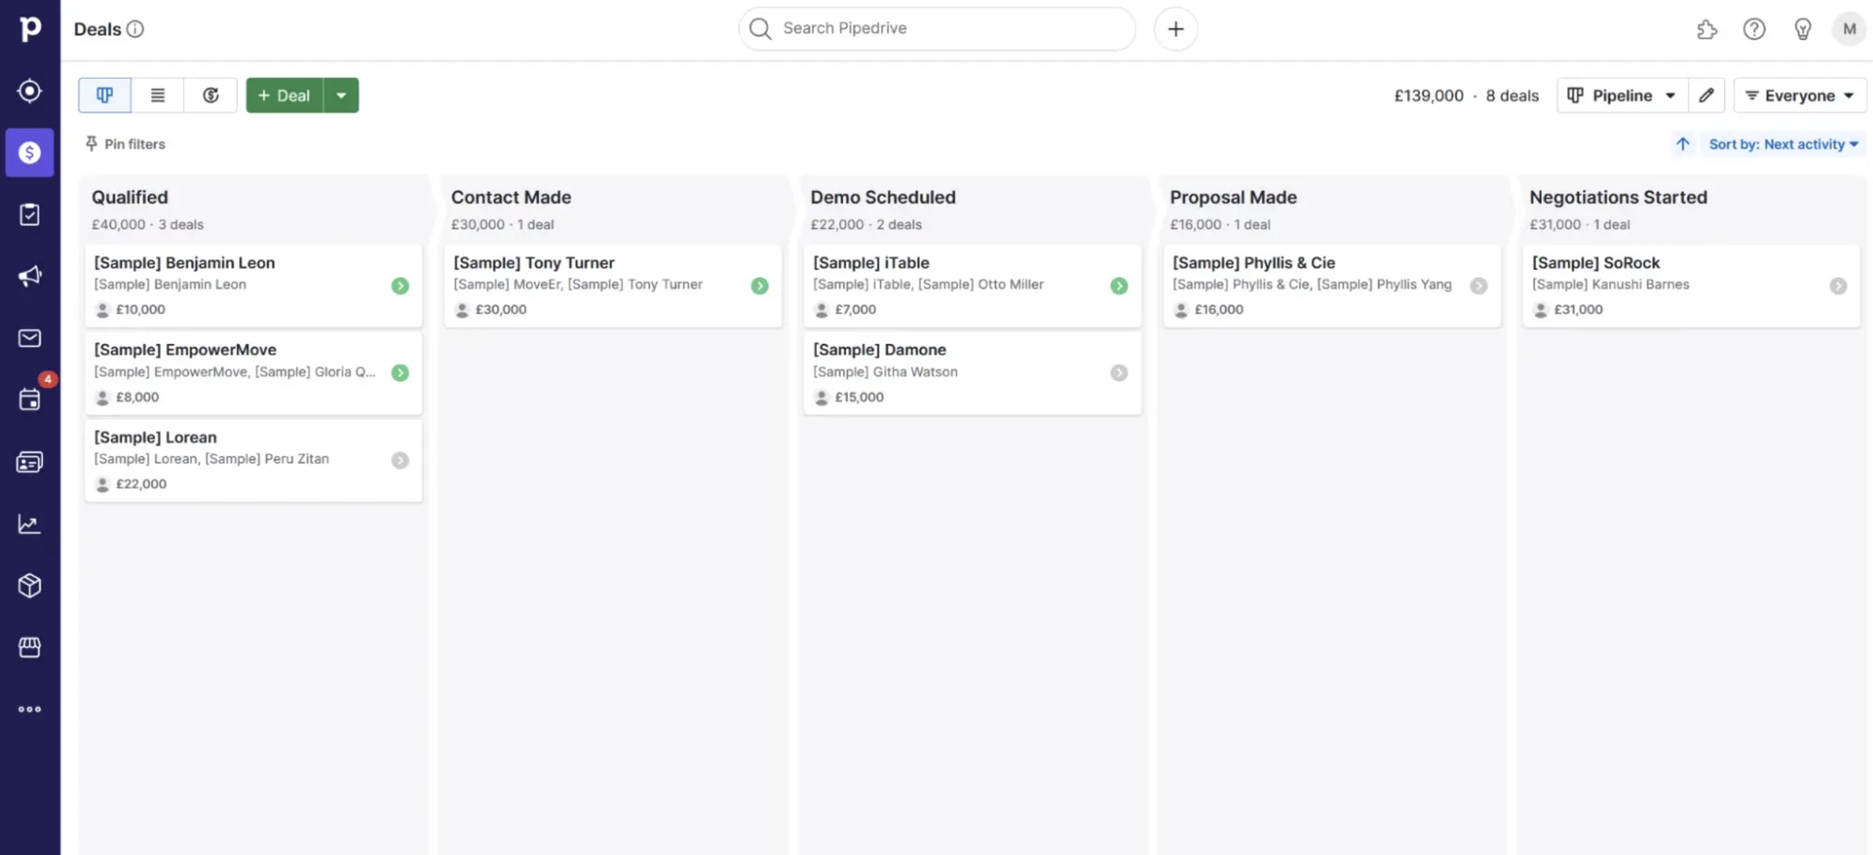1873x855 pixels.
Task: Reverse sort order with arrow icon
Action: (x=1682, y=144)
